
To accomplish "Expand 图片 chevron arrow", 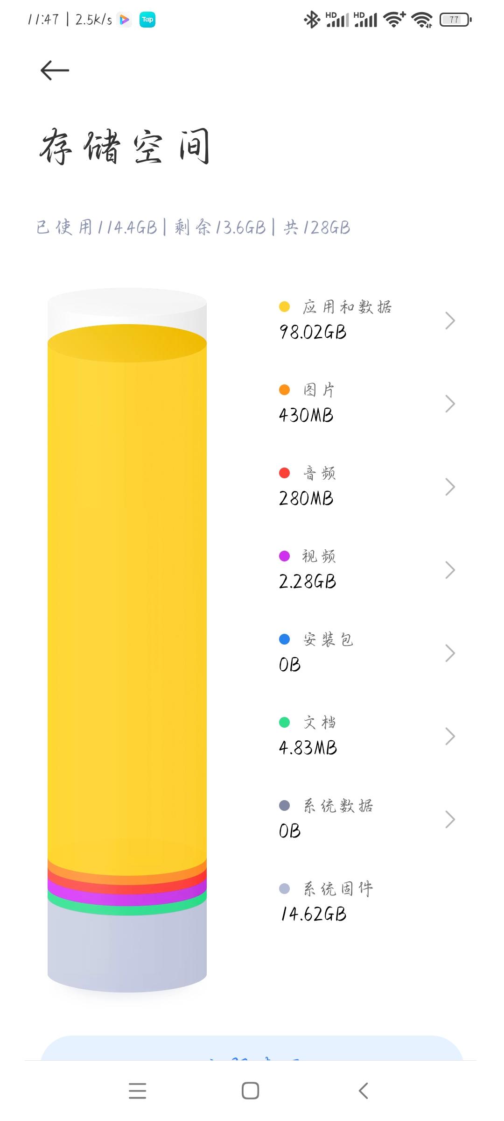I will [x=450, y=404].
